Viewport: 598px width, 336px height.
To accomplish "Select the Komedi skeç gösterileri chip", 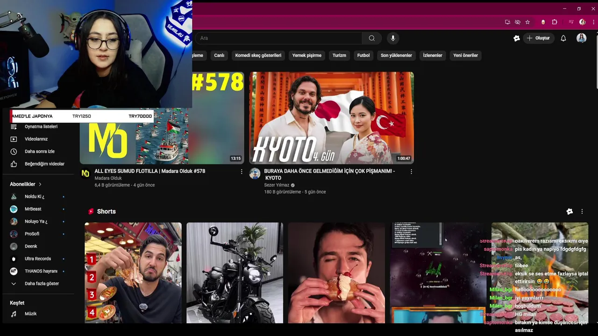I will (x=258, y=56).
